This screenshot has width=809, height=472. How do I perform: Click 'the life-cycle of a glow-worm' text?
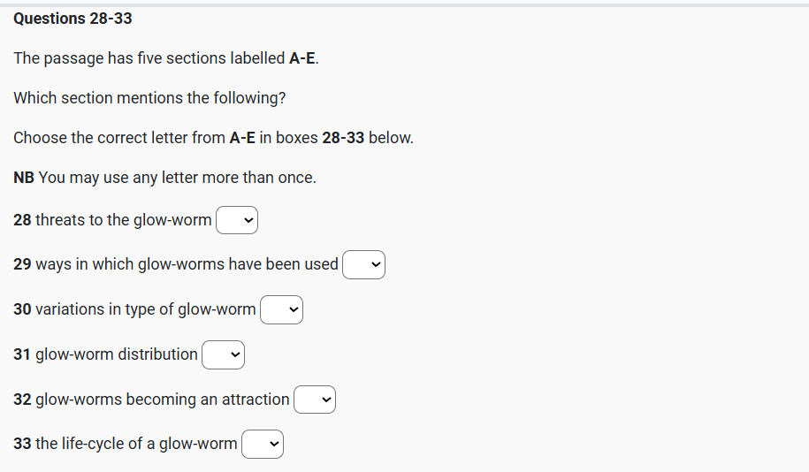tap(136, 444)
